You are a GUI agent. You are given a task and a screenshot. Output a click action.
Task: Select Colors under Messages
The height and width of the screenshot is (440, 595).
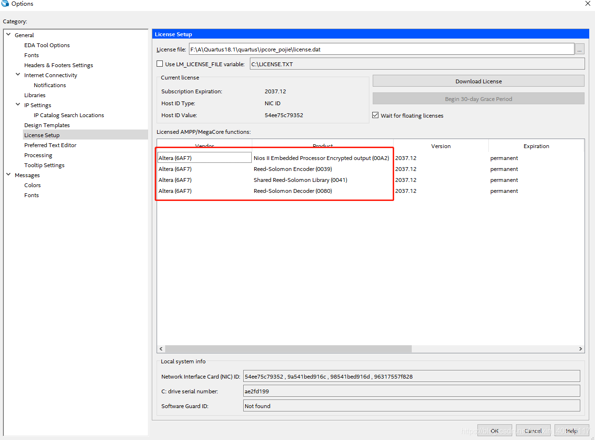(x=32, y=185)
